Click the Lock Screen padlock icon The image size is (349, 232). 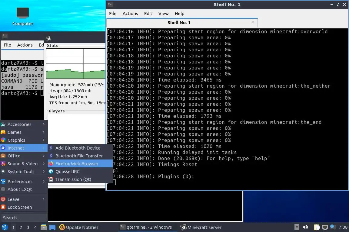pyautogui.click(x=3, y=207)
